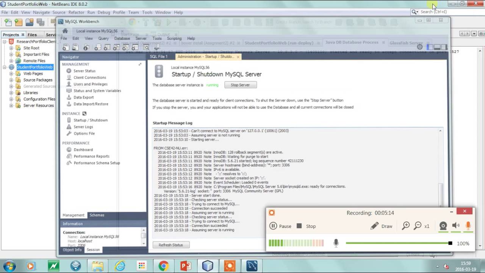This screenshot has width=485, height=273.
Task: Switch to the Session tab
Action: click(x=93, y=250)
